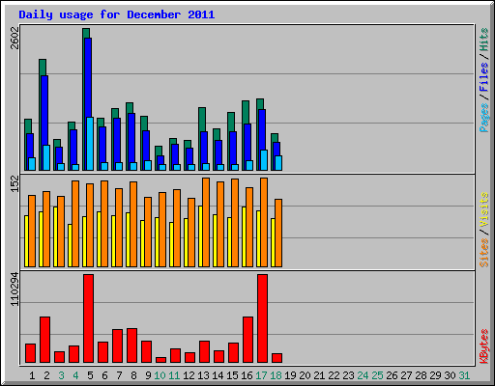Screen dimensions: 495x386
Task: Click day '6' on the x-axis
Action: coord(104,375)
